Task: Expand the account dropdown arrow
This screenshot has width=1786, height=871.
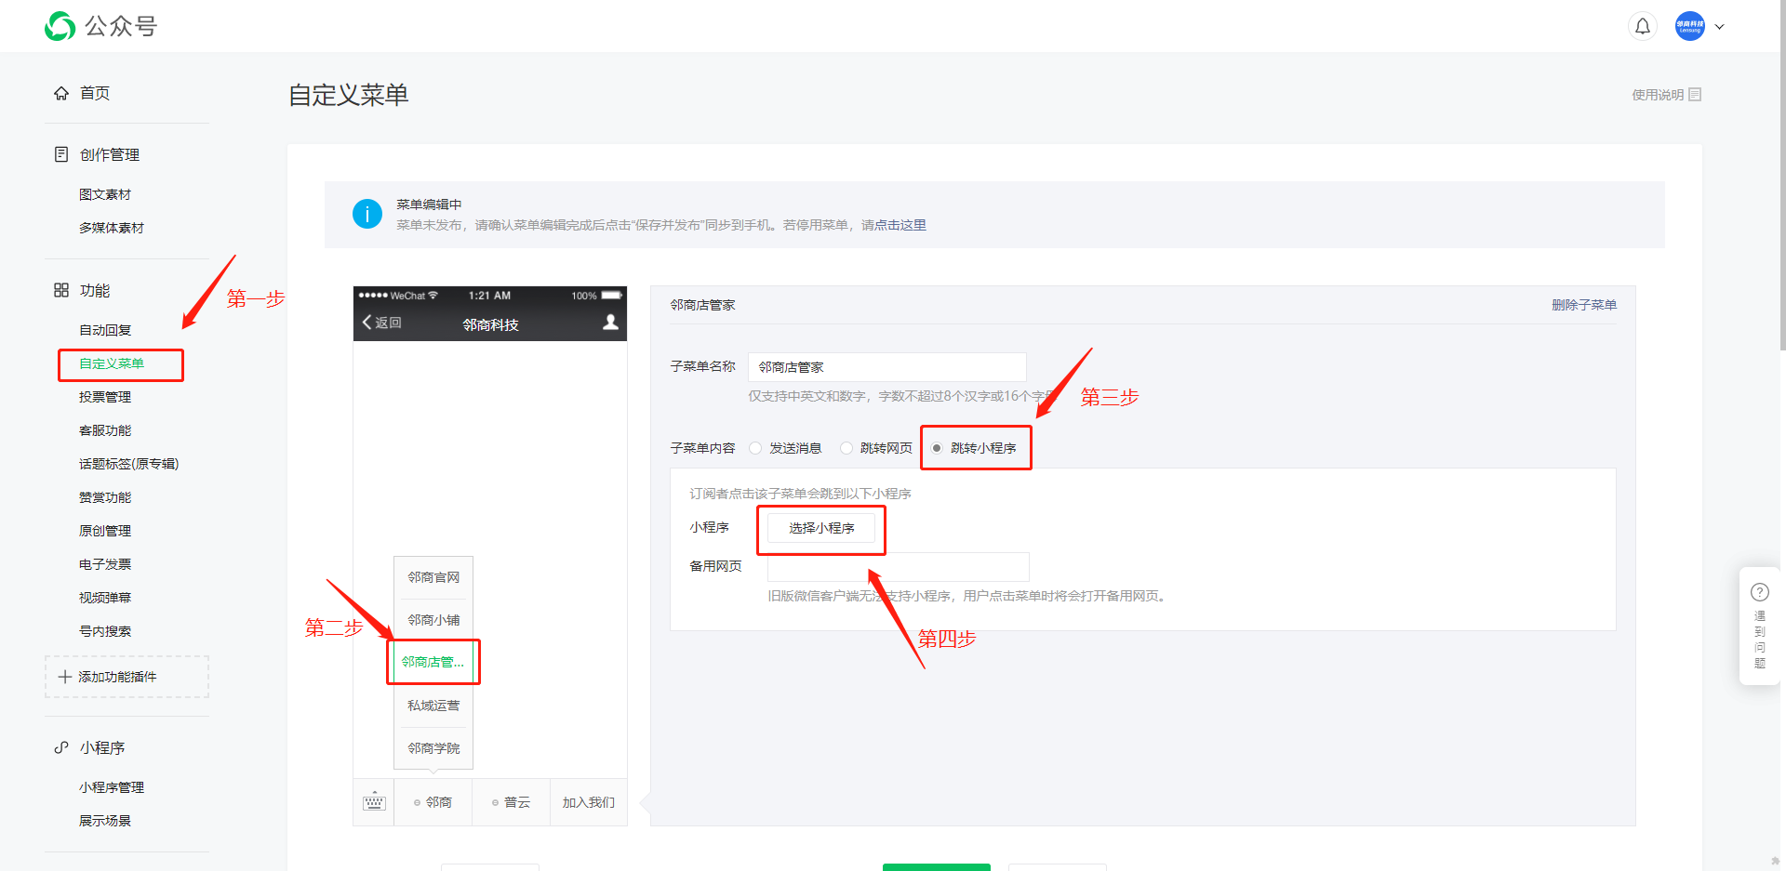Action: [1719, 27]
